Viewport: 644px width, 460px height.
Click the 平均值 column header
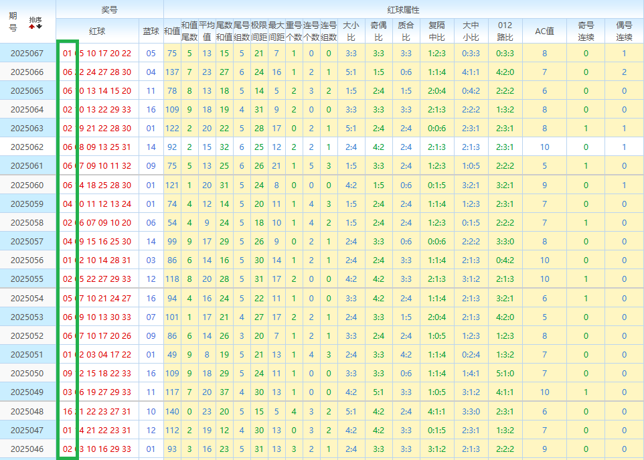207,31
